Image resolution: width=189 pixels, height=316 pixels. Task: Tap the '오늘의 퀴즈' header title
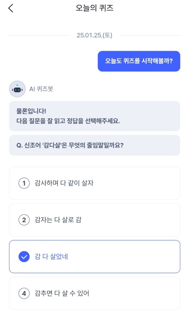94,8
